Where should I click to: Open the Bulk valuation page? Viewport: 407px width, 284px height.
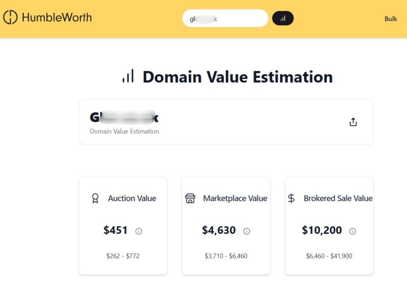point(390,19)
